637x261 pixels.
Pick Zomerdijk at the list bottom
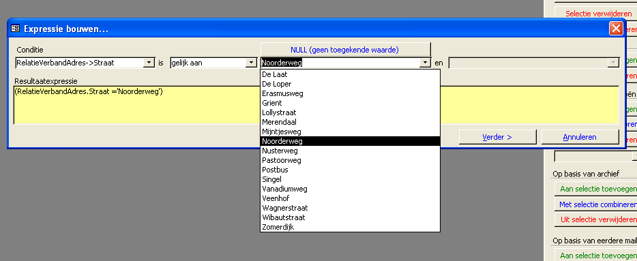pyautogui.click(x=350, y=227)
